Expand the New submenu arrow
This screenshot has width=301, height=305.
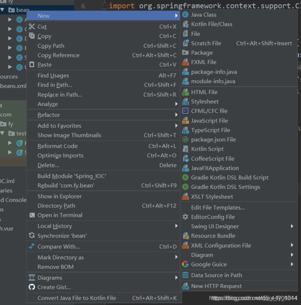(x=176, y=16)
